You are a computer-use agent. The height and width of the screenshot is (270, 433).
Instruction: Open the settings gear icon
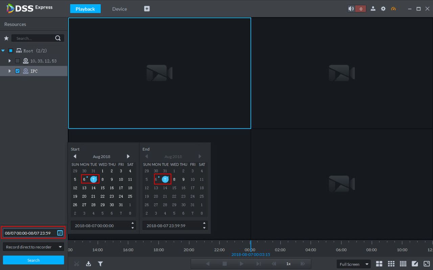coord(383,9)
